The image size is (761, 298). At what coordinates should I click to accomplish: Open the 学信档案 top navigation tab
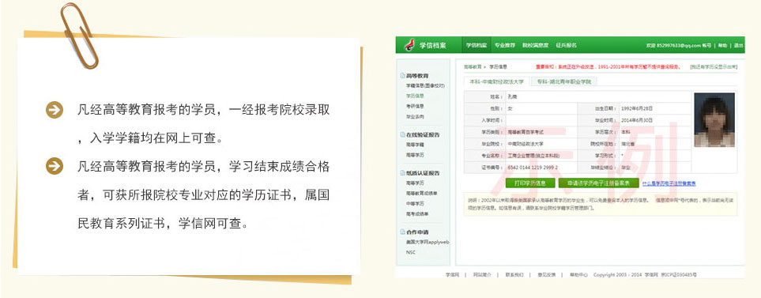476,45
